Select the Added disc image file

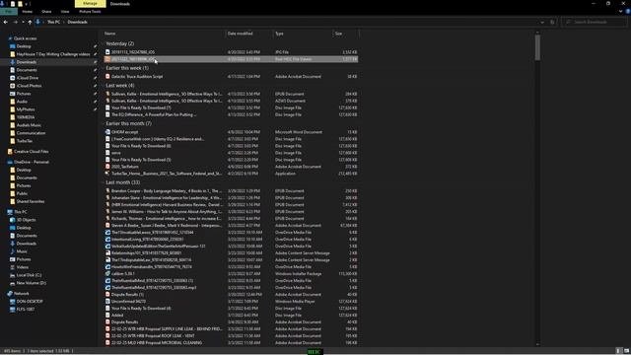coord(231,316)
